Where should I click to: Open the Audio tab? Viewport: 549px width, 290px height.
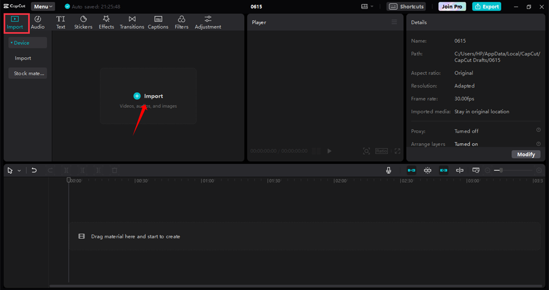pyautogui.click(x=38, y=23)
